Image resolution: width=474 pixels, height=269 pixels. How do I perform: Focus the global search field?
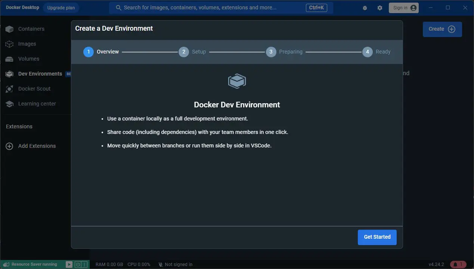221,7
